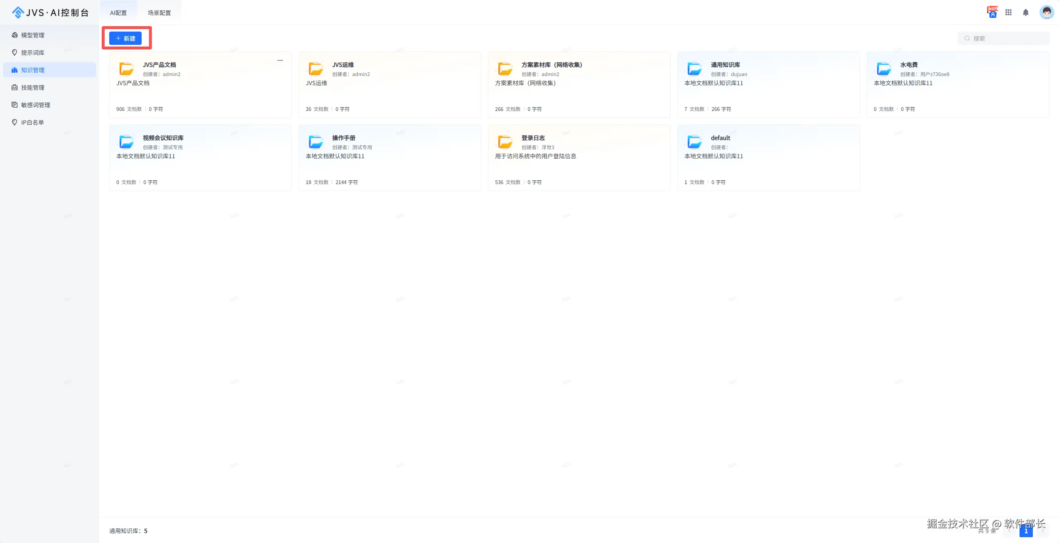Open 提示词库 in the sidebar
The height and width of the screenshot is (543, 1059).
coord(33,53)
